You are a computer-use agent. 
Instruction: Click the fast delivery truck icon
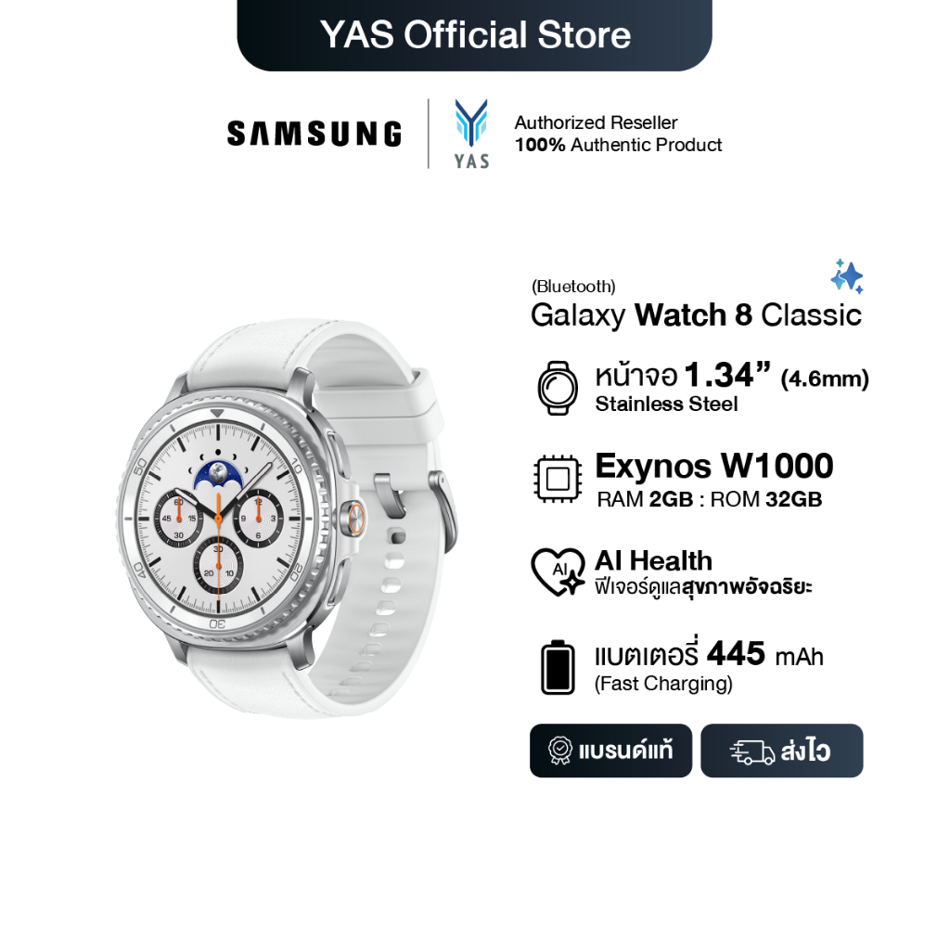tap(751, 751)
